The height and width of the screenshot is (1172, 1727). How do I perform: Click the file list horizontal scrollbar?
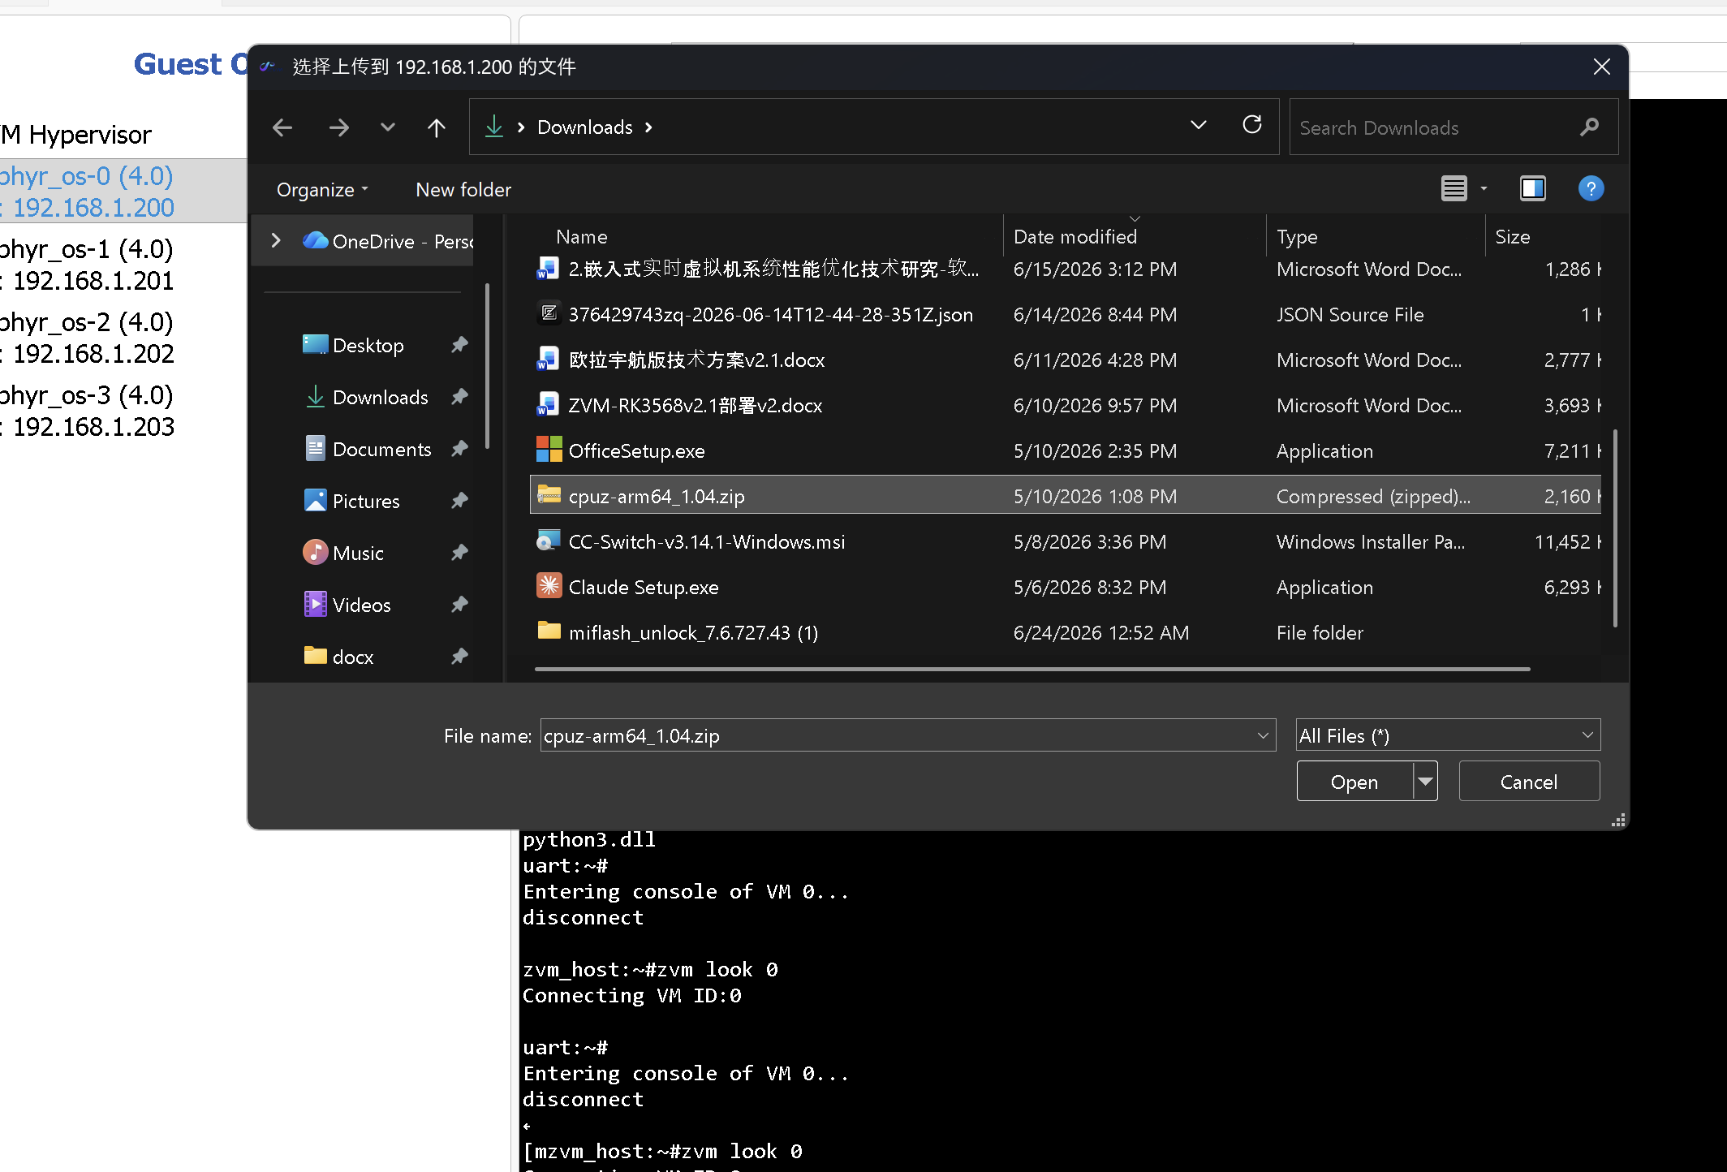coord(1032,670)
